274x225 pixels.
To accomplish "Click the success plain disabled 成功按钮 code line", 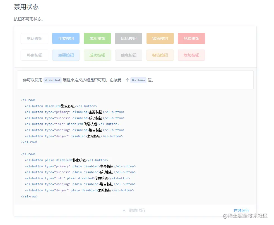I will (80, 172).
